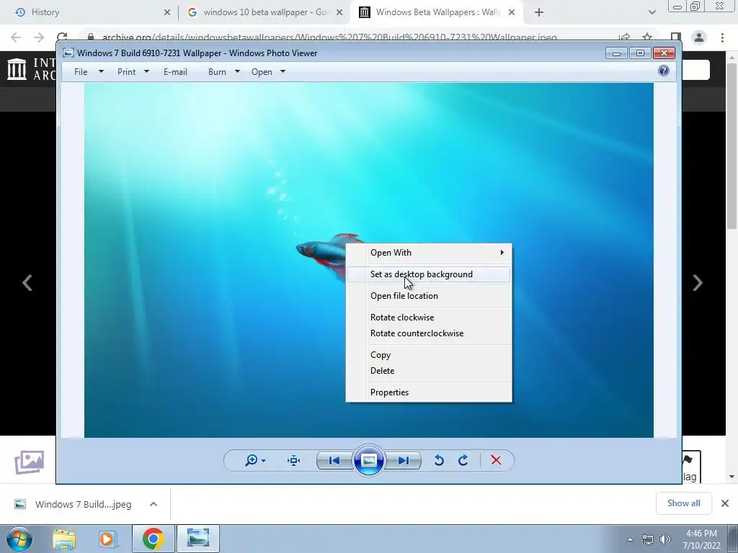This screenshot has width=738, height=553.
Task: Open Properties from context menu
Action: (428, 392)
